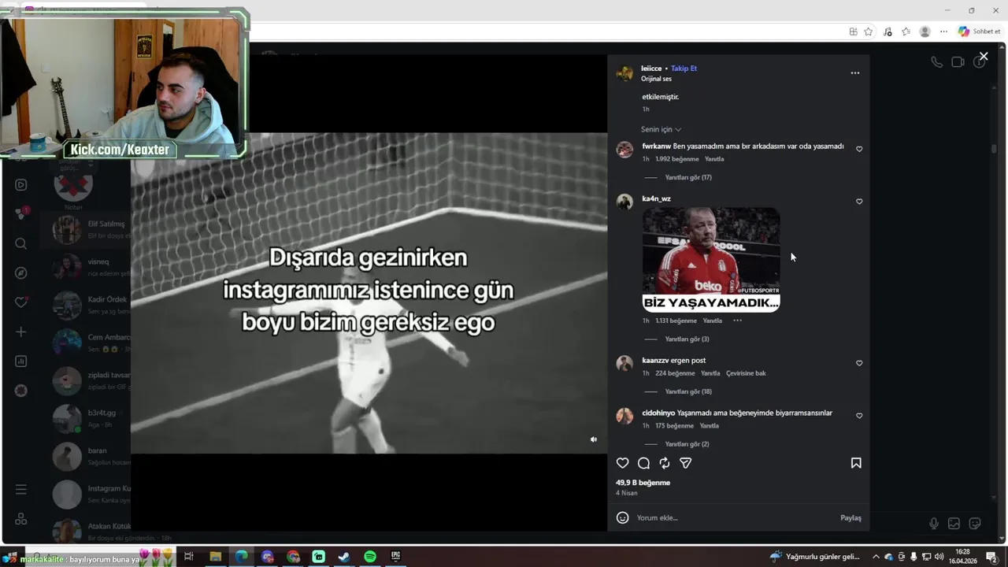Like ka4n_wz's GIF comment
1008x567 pixels.
859,202
